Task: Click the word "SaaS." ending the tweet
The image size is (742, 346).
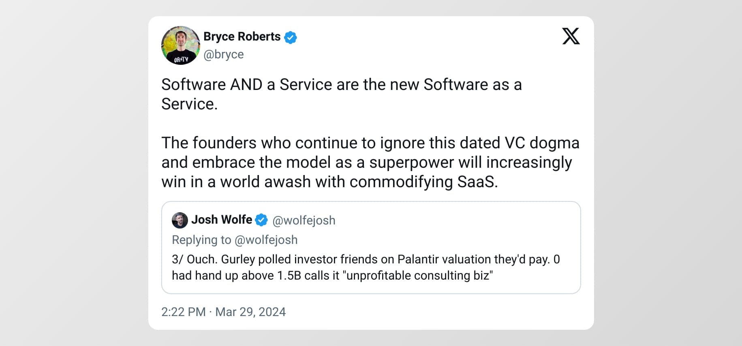Action: pos(477,182)
